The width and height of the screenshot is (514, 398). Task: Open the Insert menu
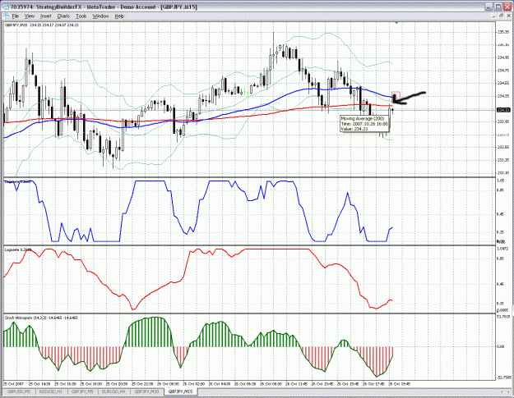tap(45, 16)
